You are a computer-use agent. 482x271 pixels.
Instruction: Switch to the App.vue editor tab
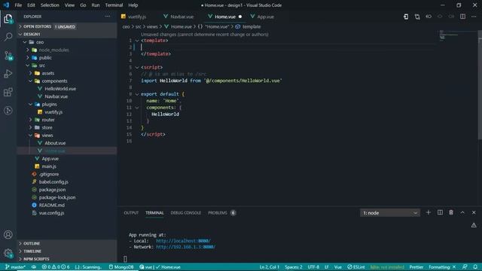pos(265,17)
